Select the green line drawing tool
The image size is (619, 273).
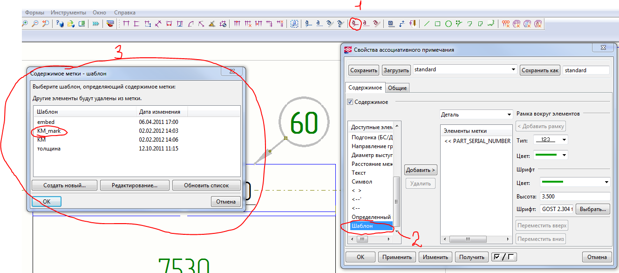pyautogui.click(x=426, y=24)
